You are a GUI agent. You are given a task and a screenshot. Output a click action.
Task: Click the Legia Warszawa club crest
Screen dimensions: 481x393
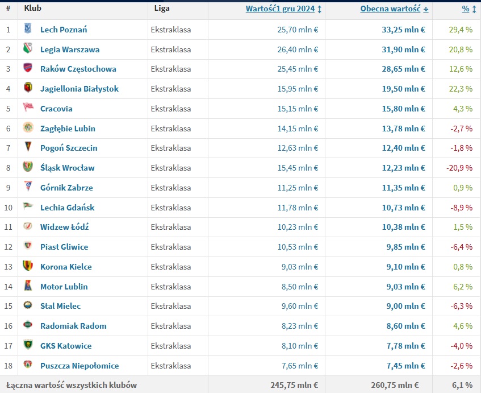click(28, 49)
